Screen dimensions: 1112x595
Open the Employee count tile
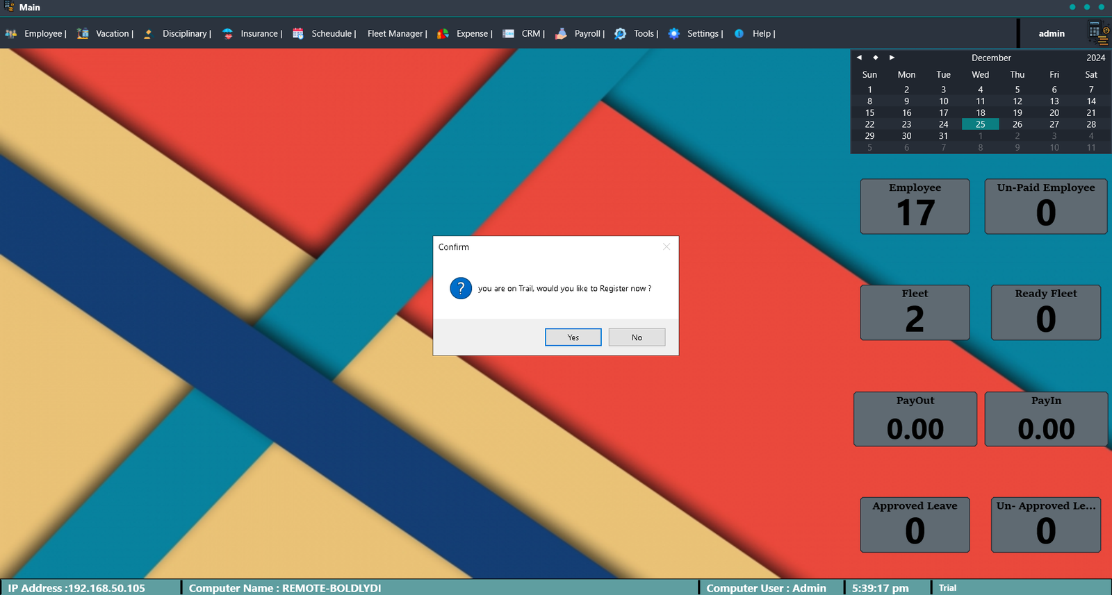915,206
